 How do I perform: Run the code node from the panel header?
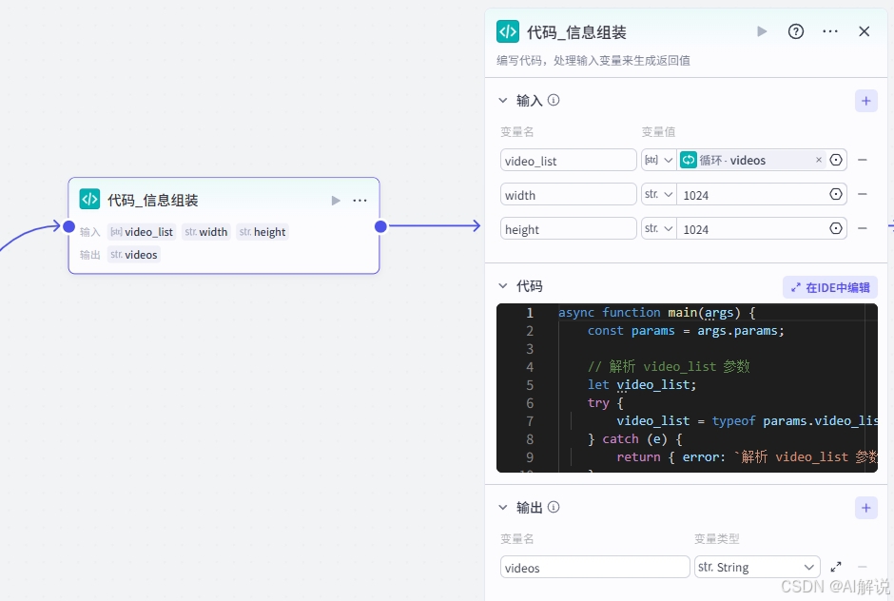762,31
